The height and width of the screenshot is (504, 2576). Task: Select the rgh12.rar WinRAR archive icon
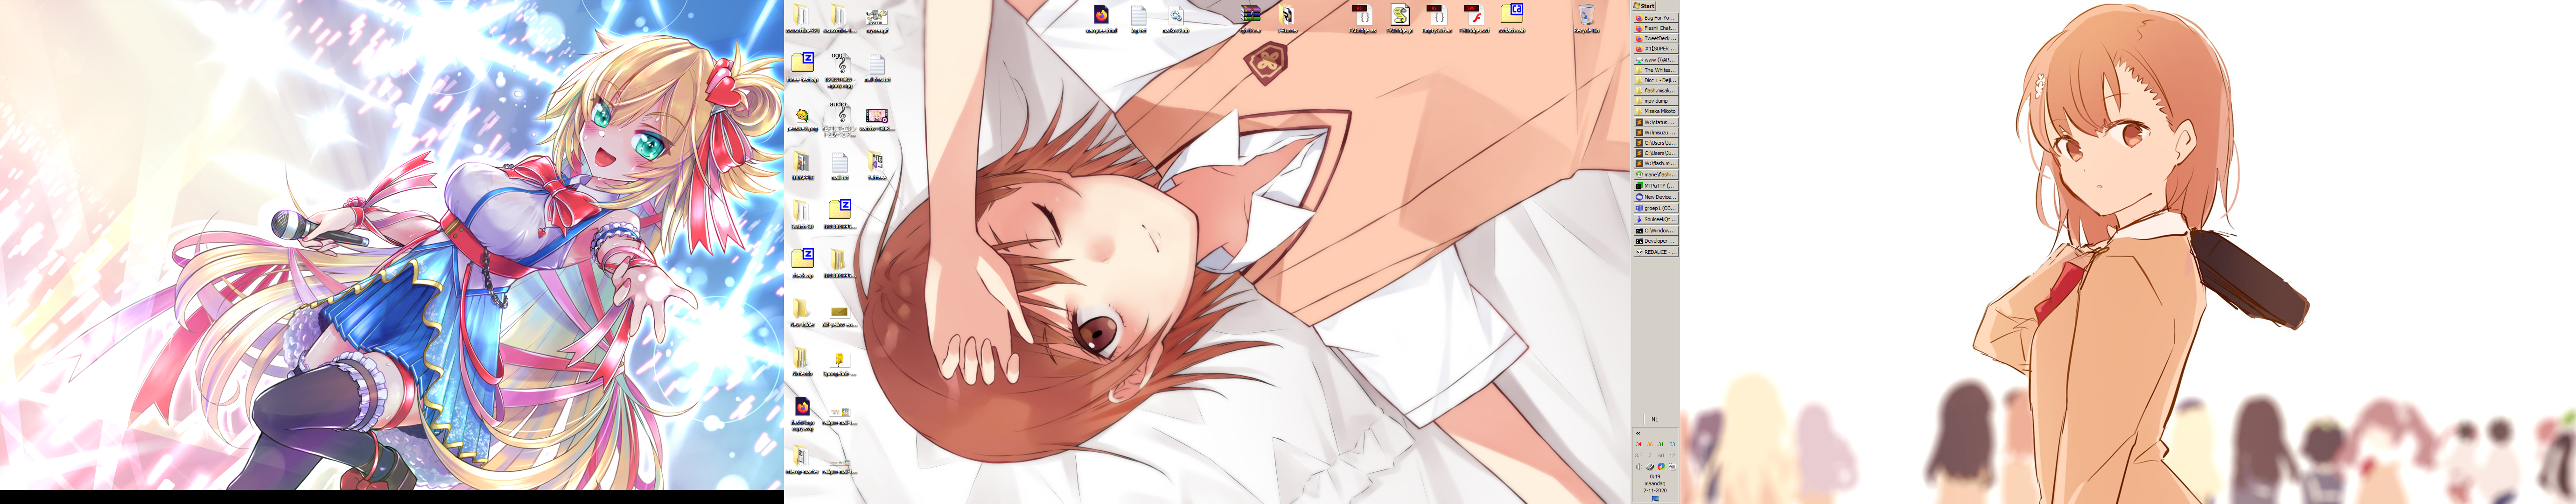click(1250, 19)
